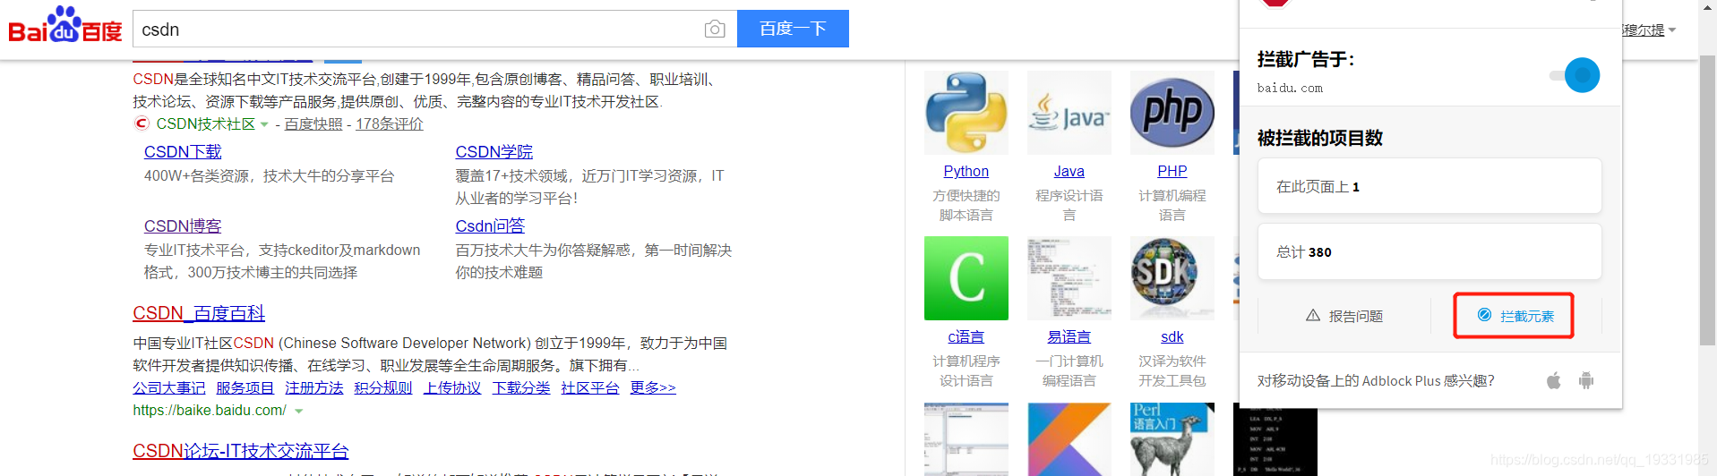Open the Python link
This screenshot has height=476, width=1717.
[x=966, y=171]
